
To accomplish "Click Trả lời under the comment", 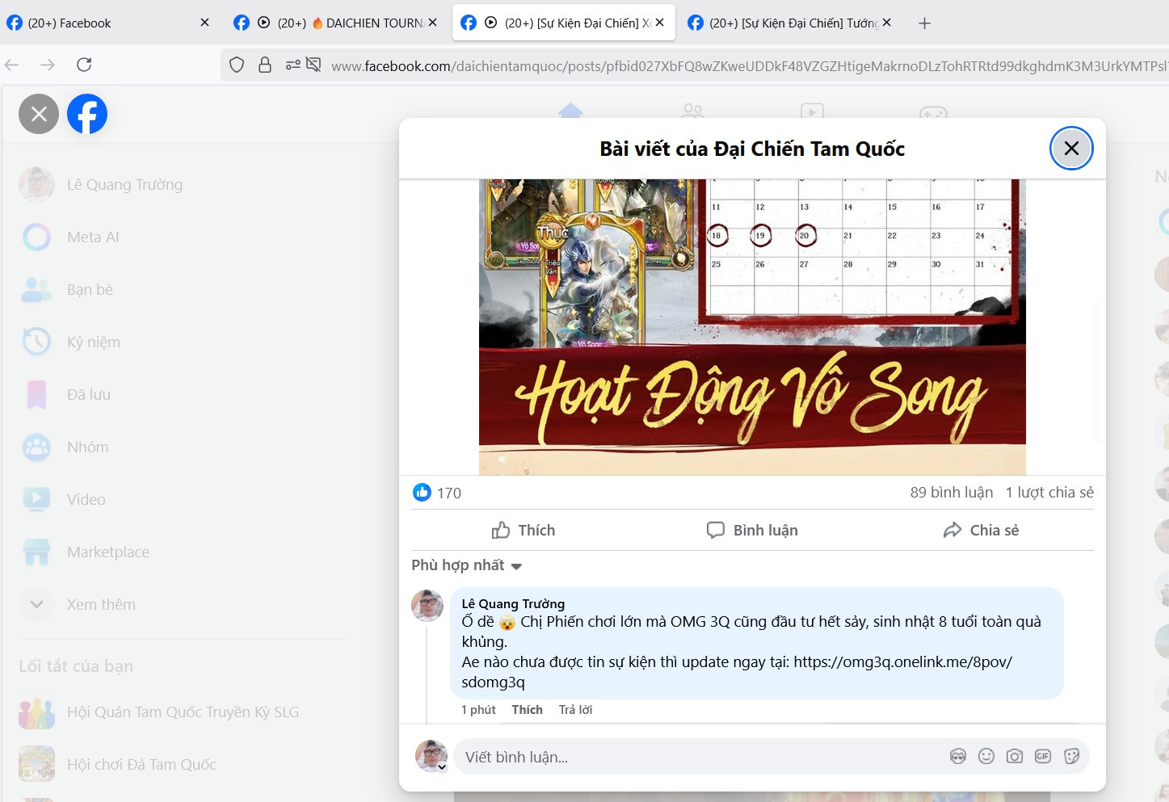I will pyautogui.click(x=575, y=709).
